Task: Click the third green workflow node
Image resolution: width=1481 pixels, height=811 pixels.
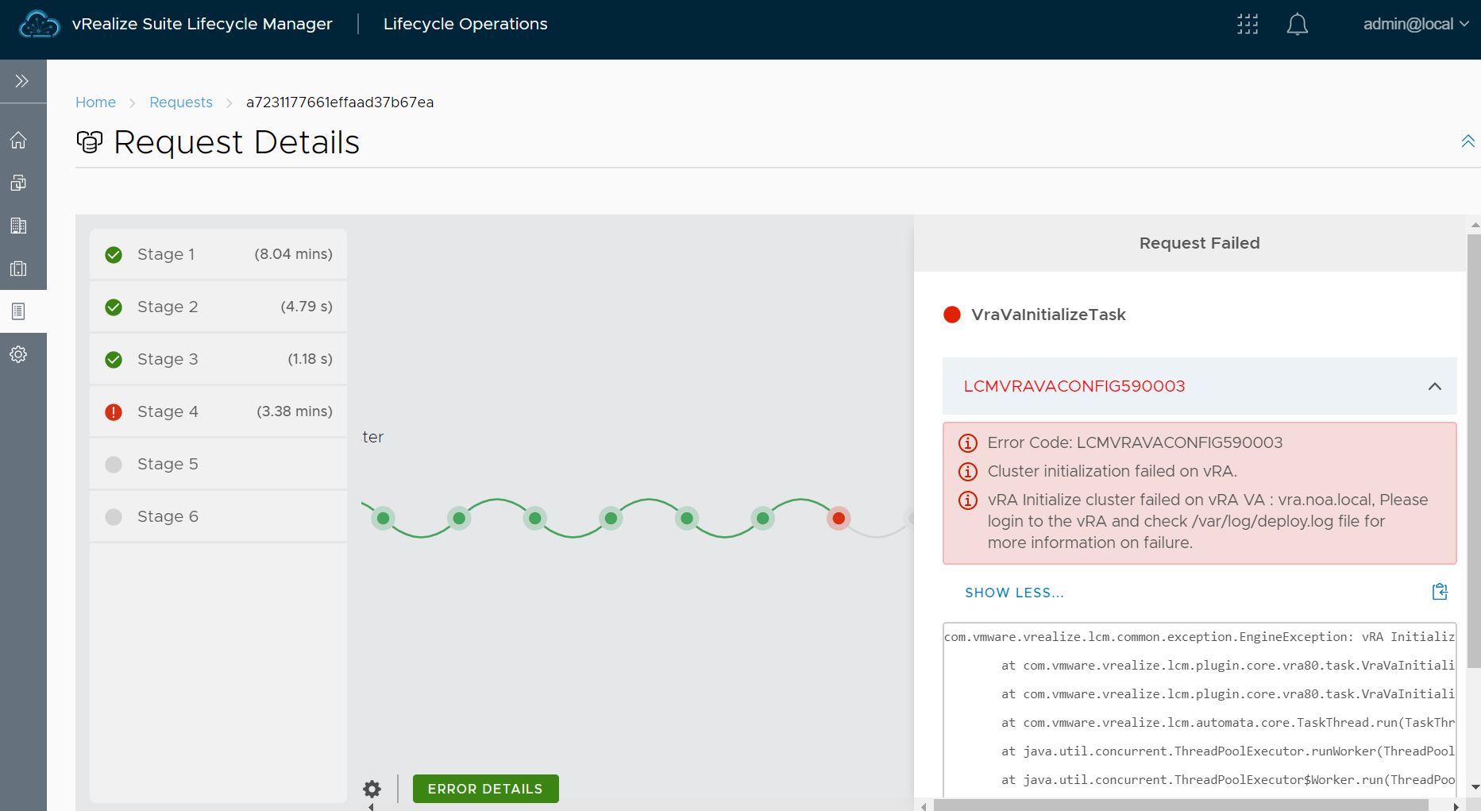Action: tap(535, 519)
